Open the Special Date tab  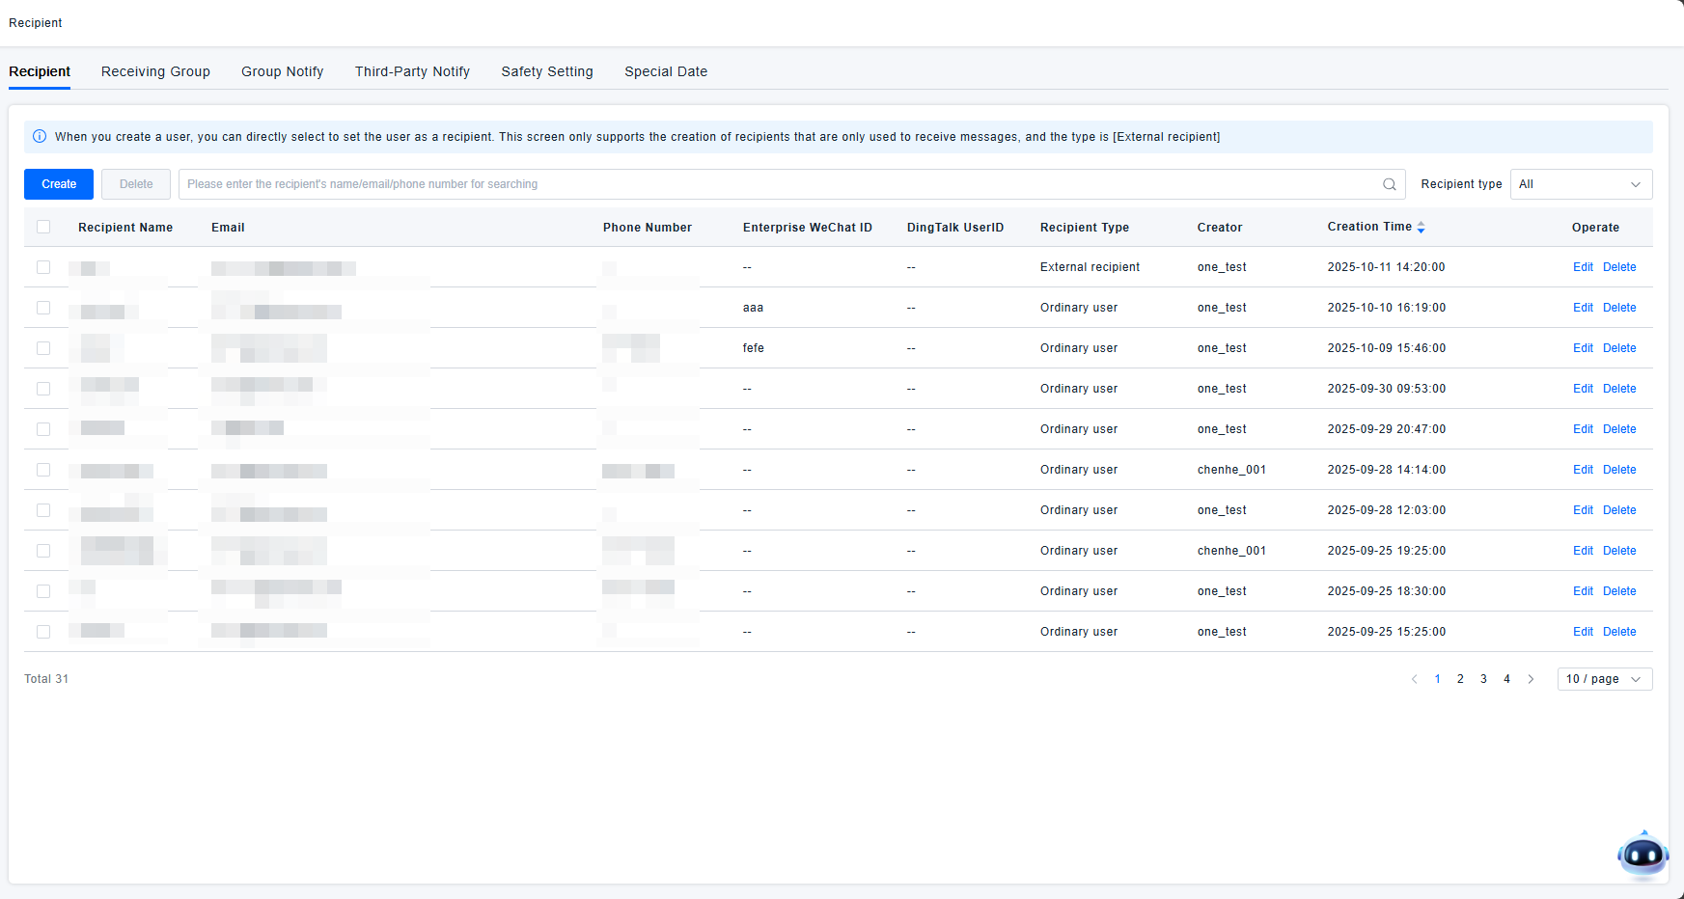coord(665,71)
